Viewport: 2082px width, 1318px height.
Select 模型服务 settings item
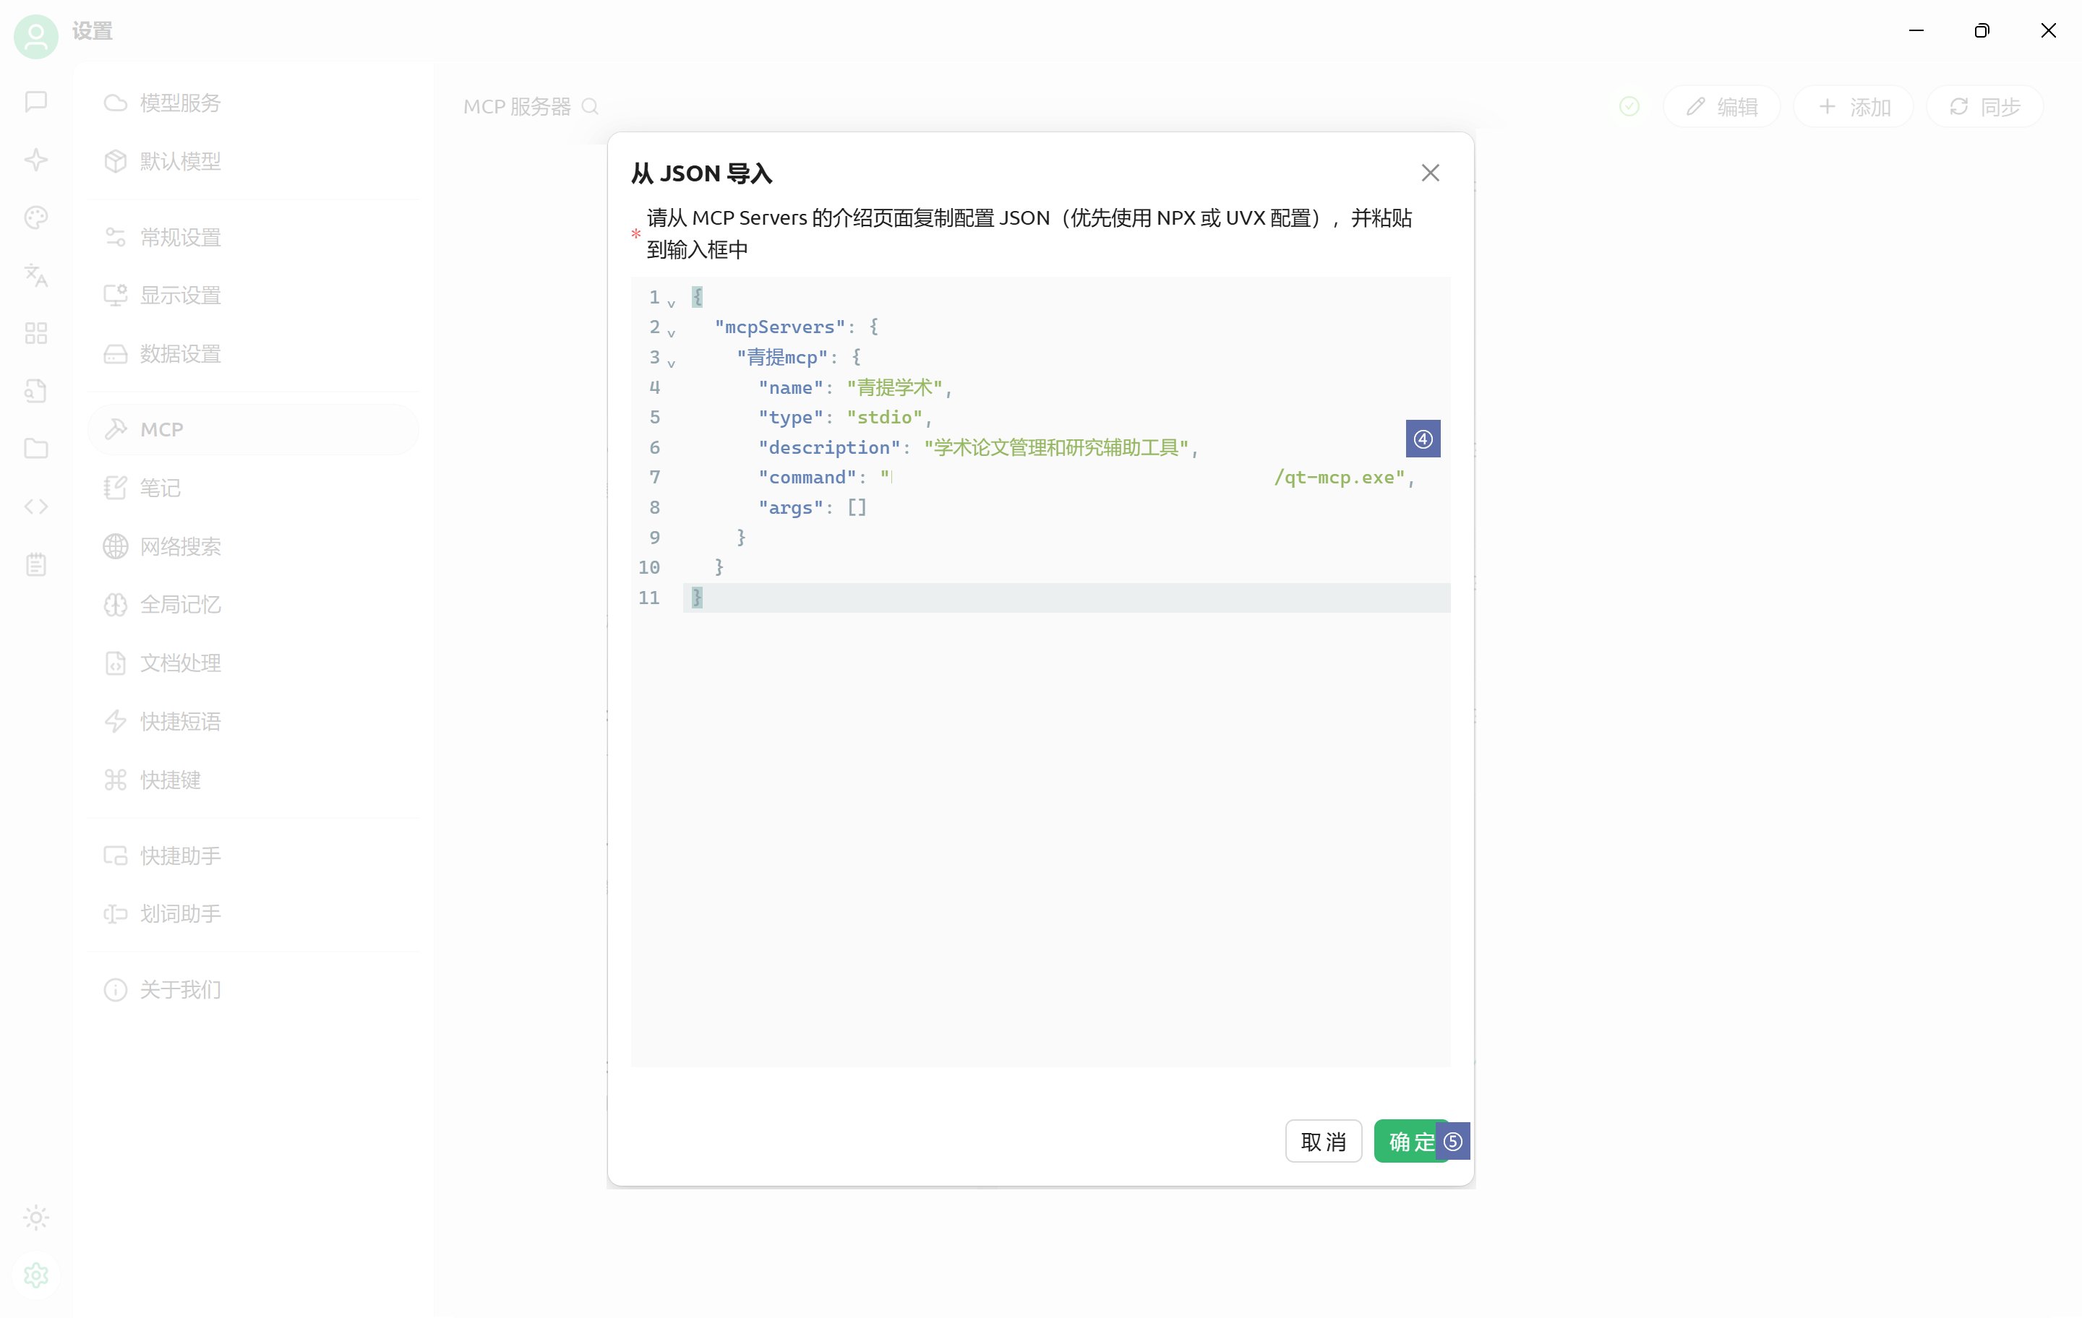click(253, 103)
